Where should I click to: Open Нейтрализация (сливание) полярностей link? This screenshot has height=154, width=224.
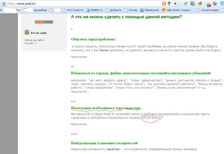(104, 143)
